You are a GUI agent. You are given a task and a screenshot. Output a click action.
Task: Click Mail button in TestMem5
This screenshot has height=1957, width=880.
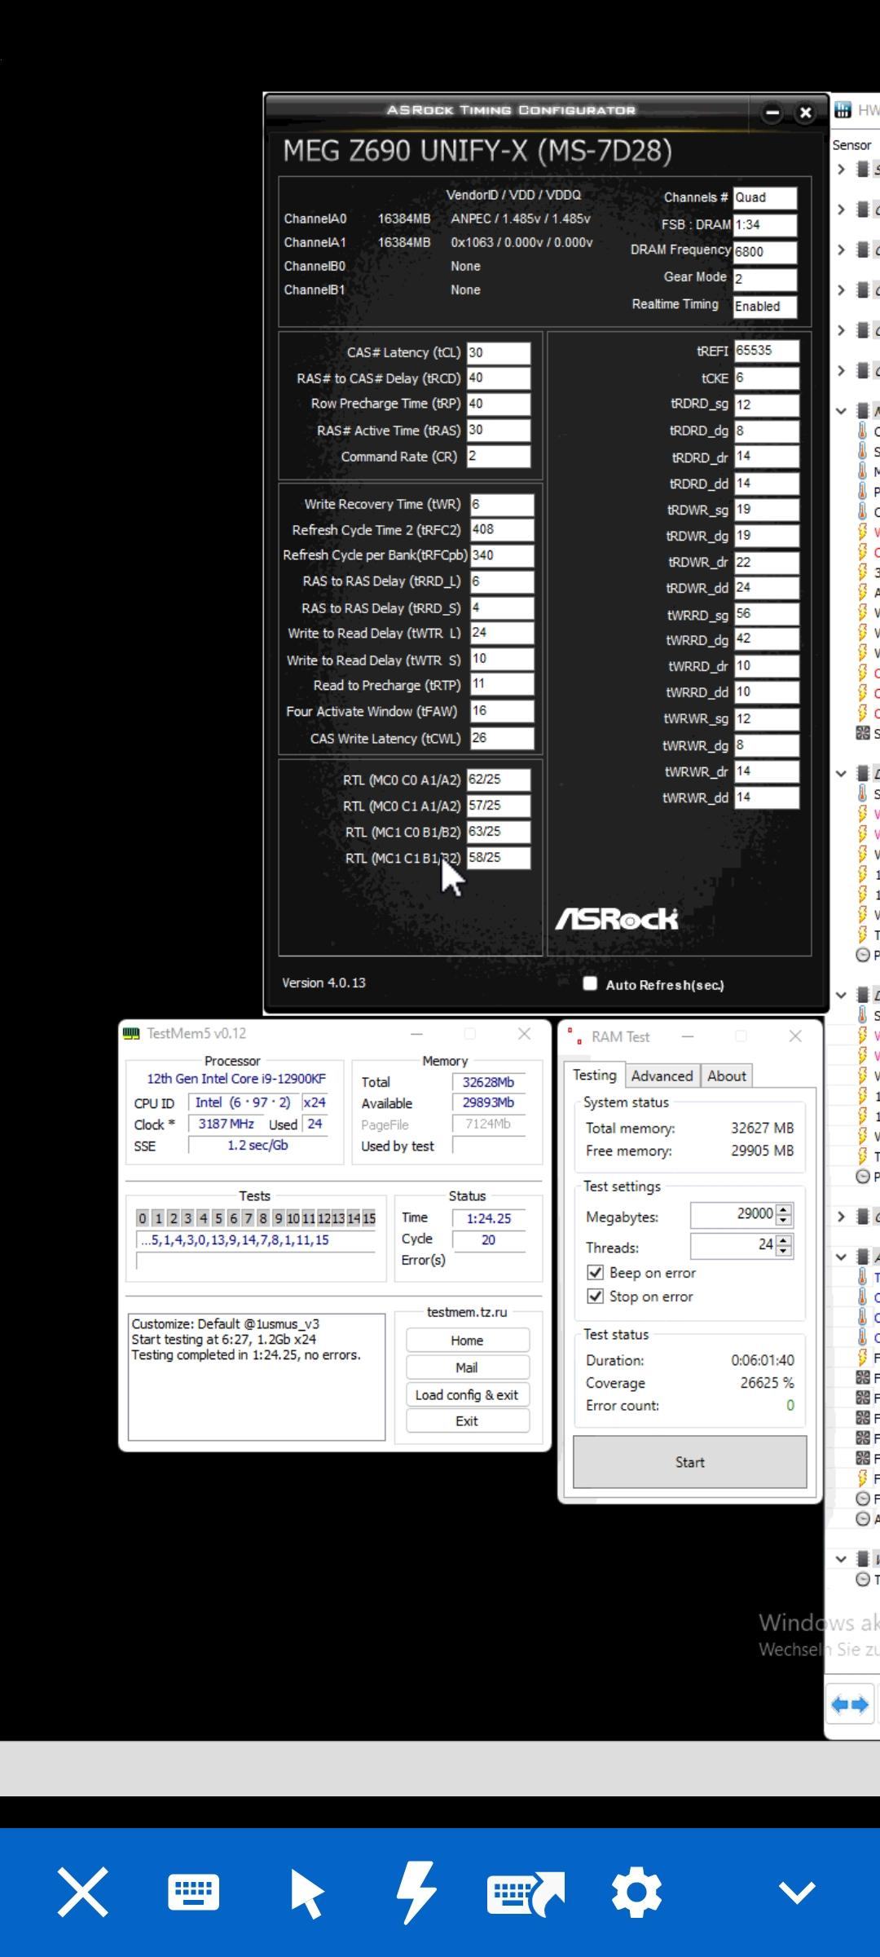[x=467, y=1367]
